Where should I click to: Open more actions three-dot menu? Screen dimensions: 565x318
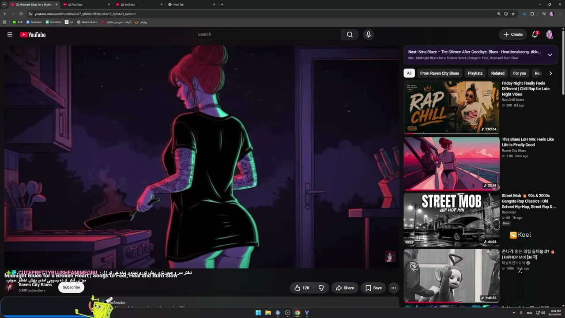point(394,288)
